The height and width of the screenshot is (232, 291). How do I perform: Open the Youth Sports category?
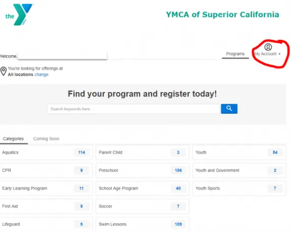tap(239, 189)
